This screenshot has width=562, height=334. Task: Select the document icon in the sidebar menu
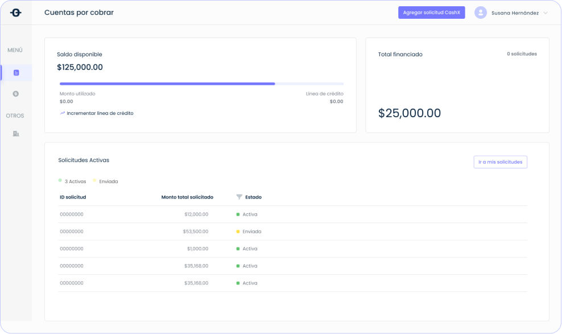tap(16, 72)
